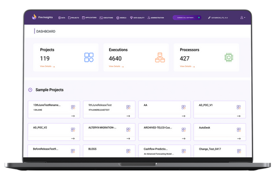Click the blue Projects tiles icon

tap(89, 57)
